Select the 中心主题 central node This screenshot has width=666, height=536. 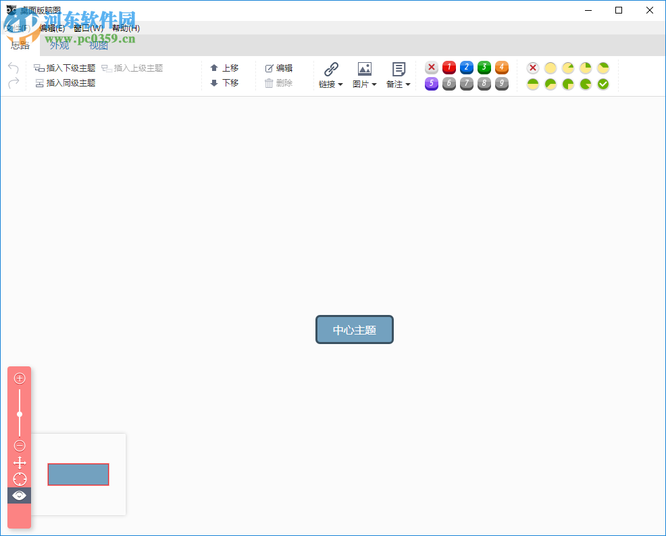355,330
